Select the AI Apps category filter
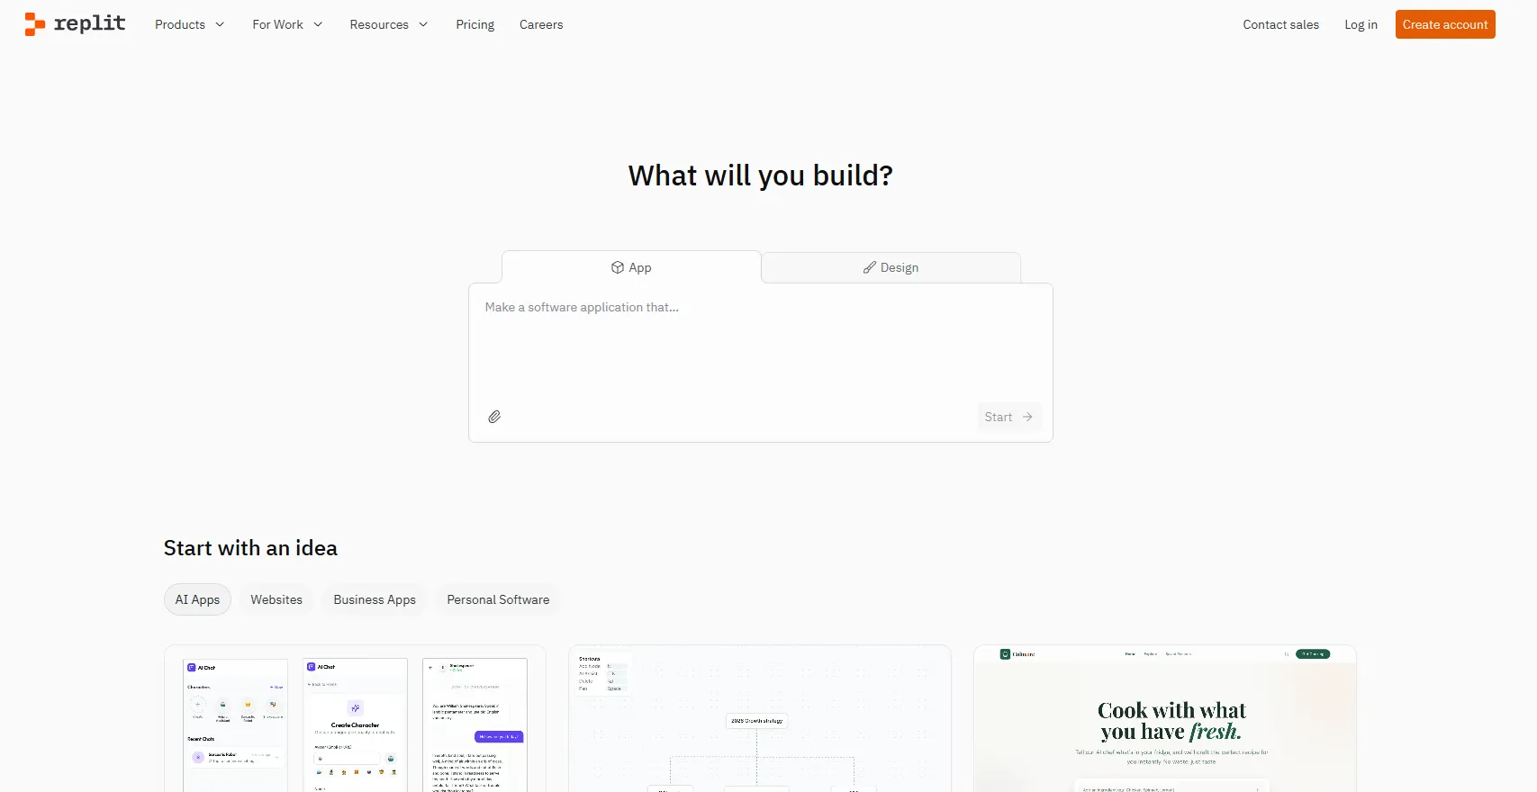1537x792 pixels. click(197, 599)
